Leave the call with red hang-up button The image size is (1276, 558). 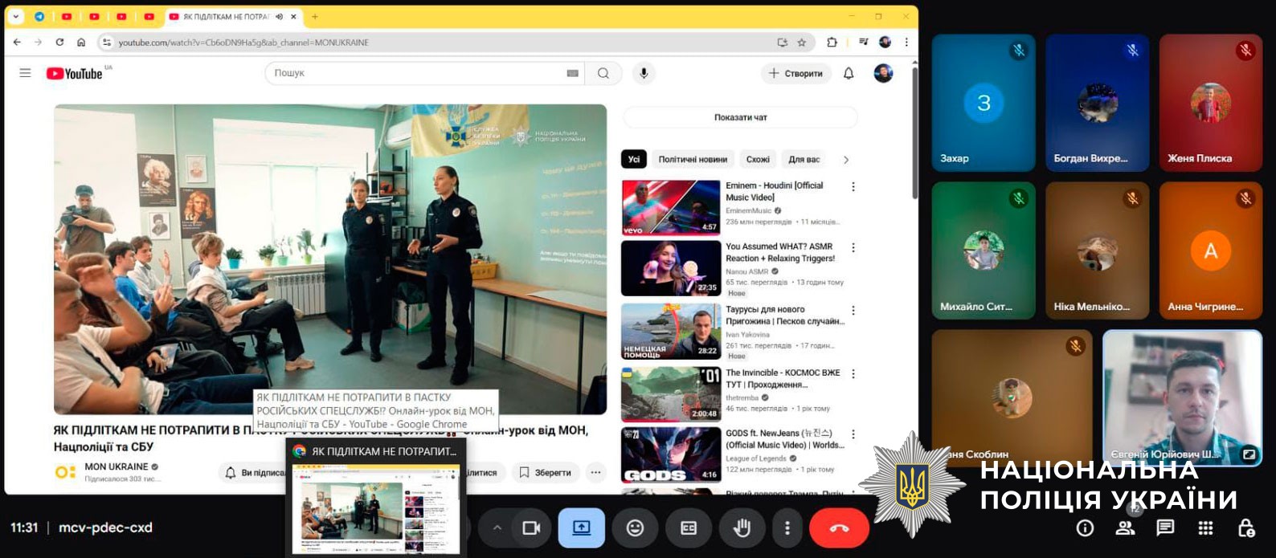pyautogui.click(x=839, y=527)
